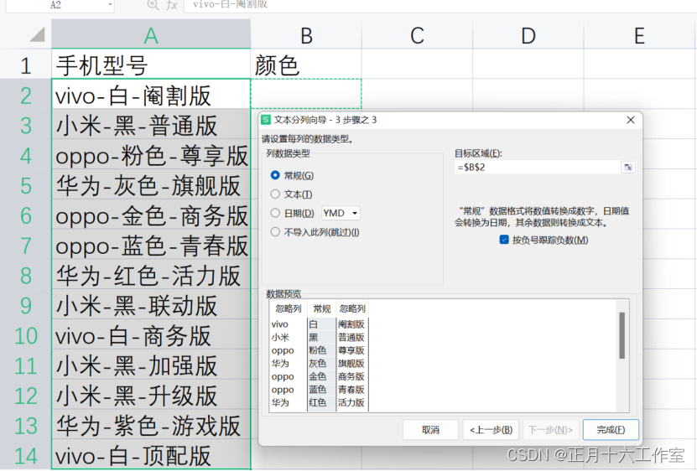Viewport: 697px width, 471px height.
Task: Click cell 小米-黑-加强版
Action: coord(151,365)
